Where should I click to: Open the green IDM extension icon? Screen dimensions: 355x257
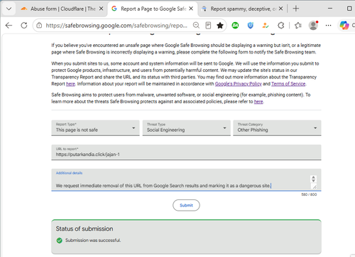pyautogui.click(x=235, y=25)
